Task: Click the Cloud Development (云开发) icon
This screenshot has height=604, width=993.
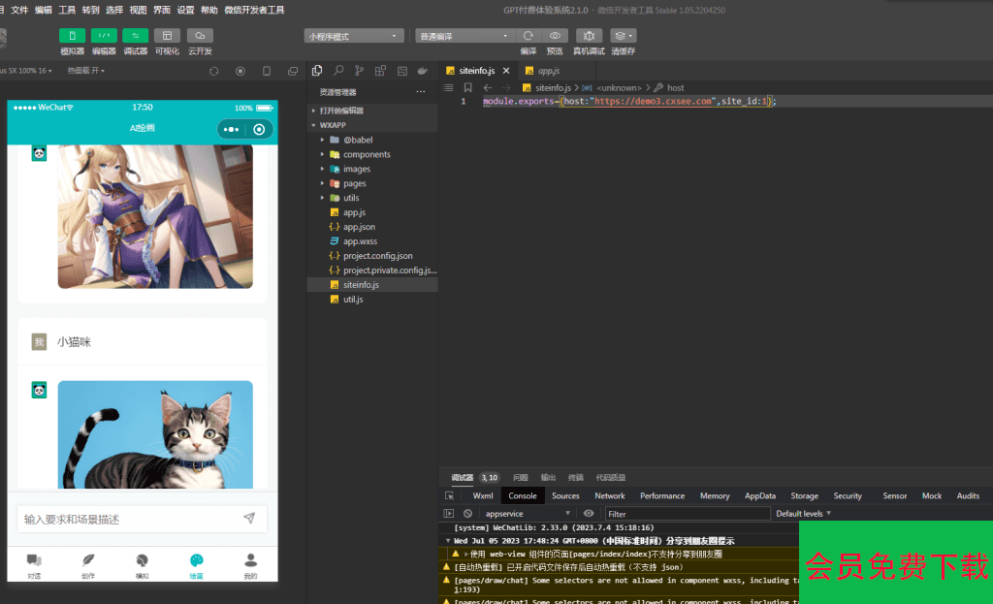Action: [200, 36]
